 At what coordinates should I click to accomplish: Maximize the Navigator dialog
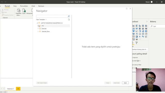click(127, 9)
